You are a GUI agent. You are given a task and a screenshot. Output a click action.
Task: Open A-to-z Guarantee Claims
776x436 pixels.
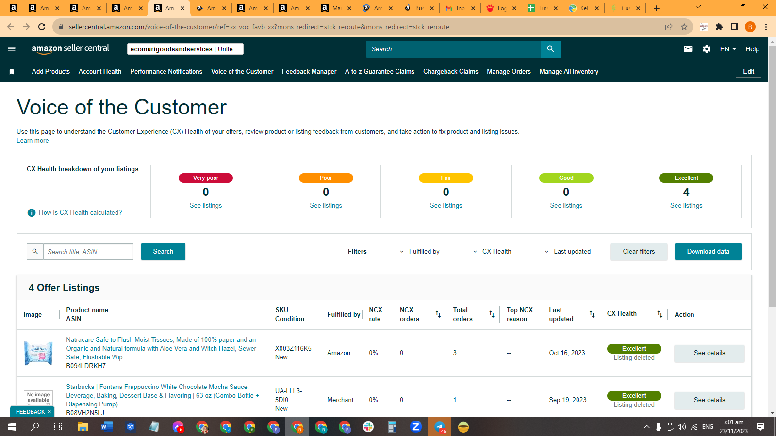tap(380, 72)
